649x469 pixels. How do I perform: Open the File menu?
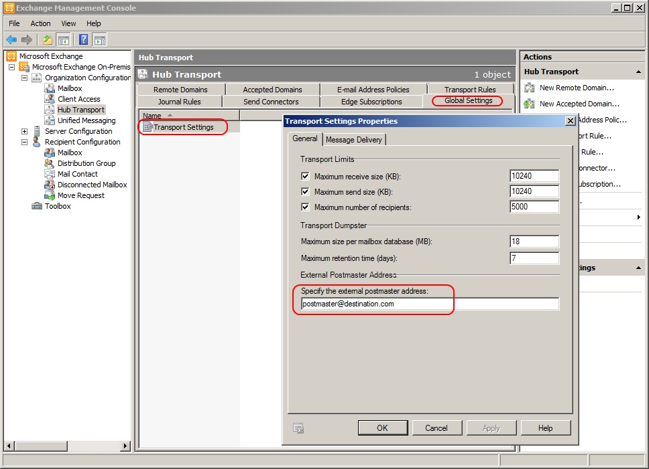14,23
